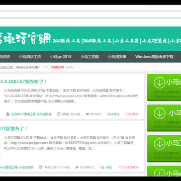Click the admin@pccppc.com email text
This screenshot has height=181, width=181.
coord(115,96)
